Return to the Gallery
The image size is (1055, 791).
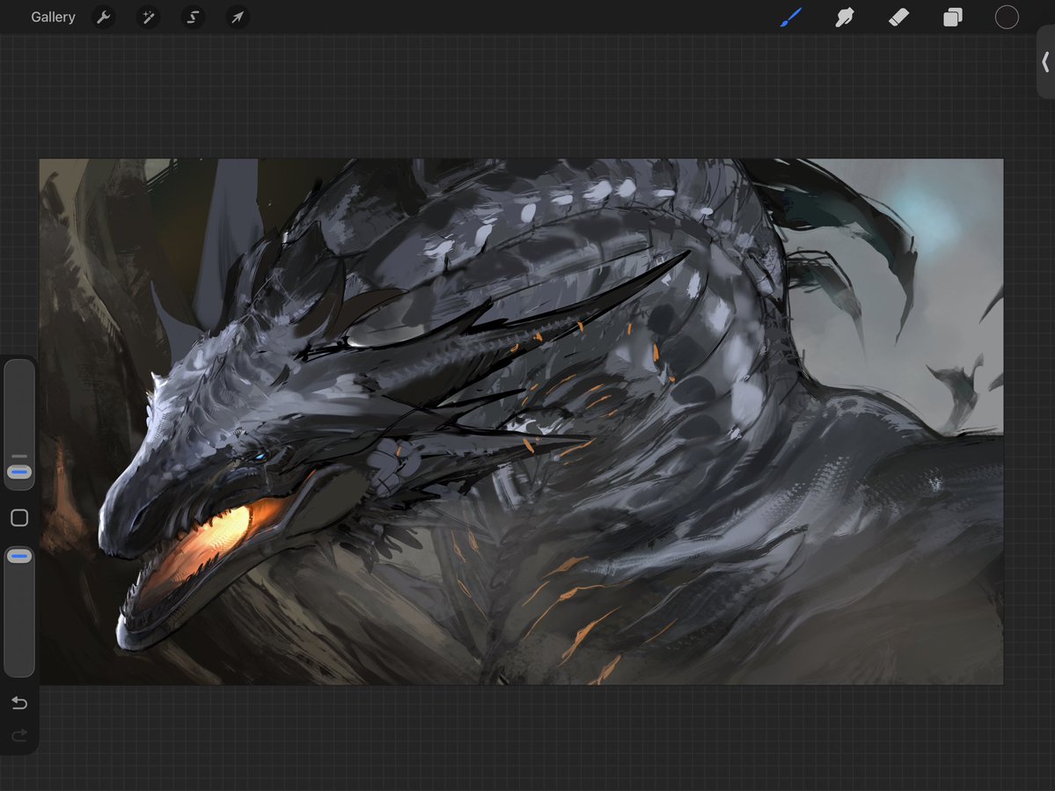click(53, 18)
